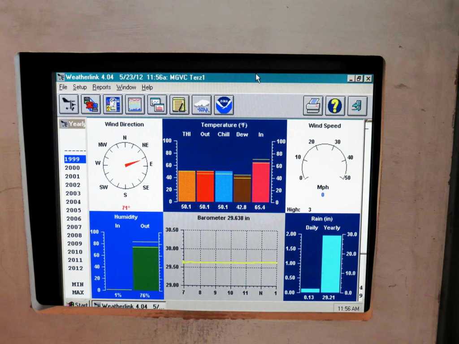Select year 2001 in the list
The height and width of the screenshot is (344, 459).
(73, 176)
